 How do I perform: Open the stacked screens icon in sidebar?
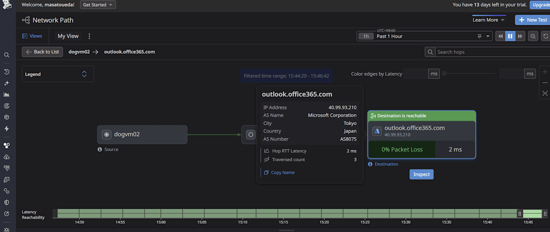click(6, 179)
